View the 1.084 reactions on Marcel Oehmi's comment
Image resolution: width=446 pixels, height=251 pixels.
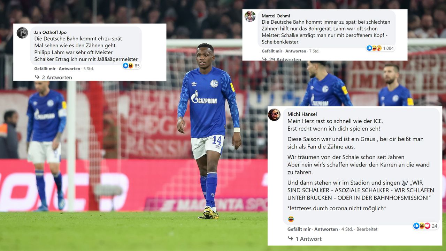(380, 48)
